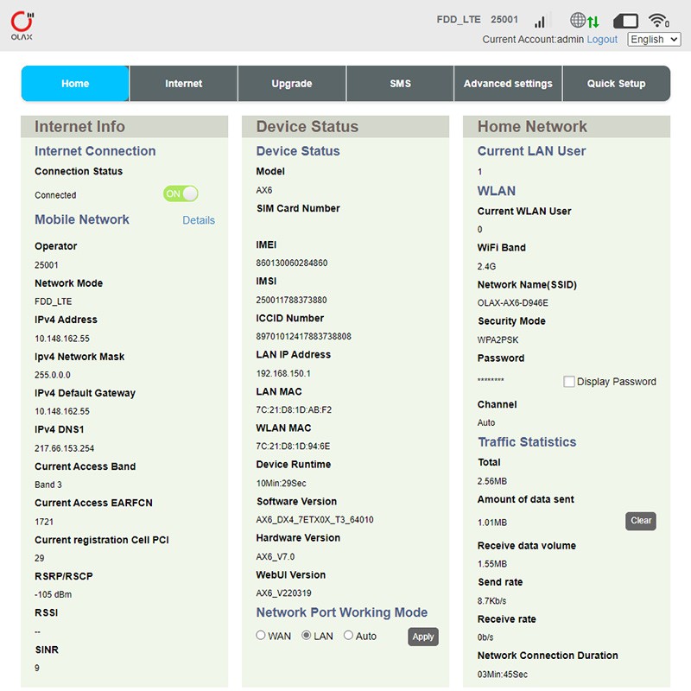Open the Quick Setup tab
The height and width of the screenshot is (691, 691).
(616, 84)
